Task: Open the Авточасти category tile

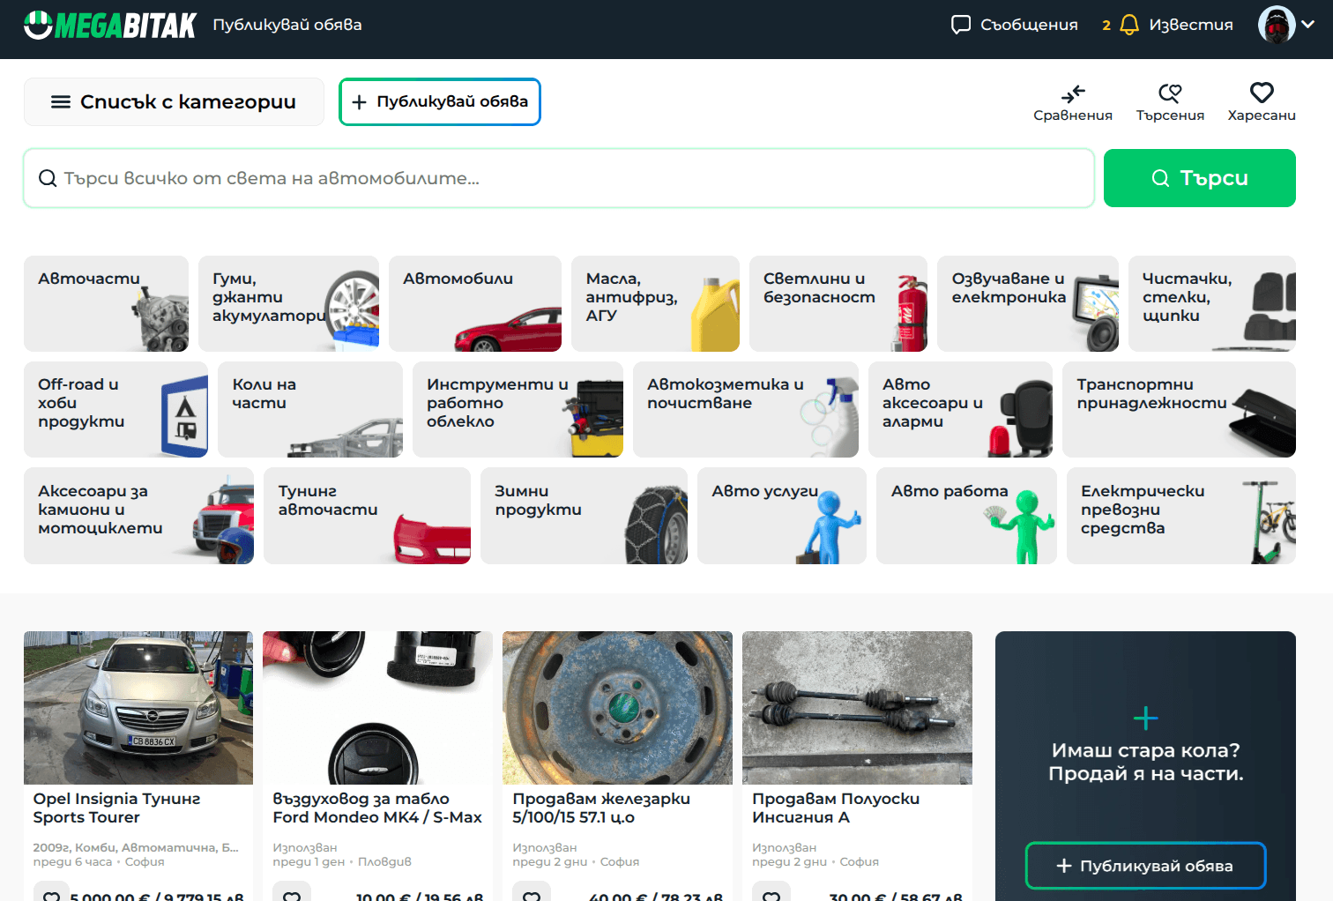Action: click(106, 303)
